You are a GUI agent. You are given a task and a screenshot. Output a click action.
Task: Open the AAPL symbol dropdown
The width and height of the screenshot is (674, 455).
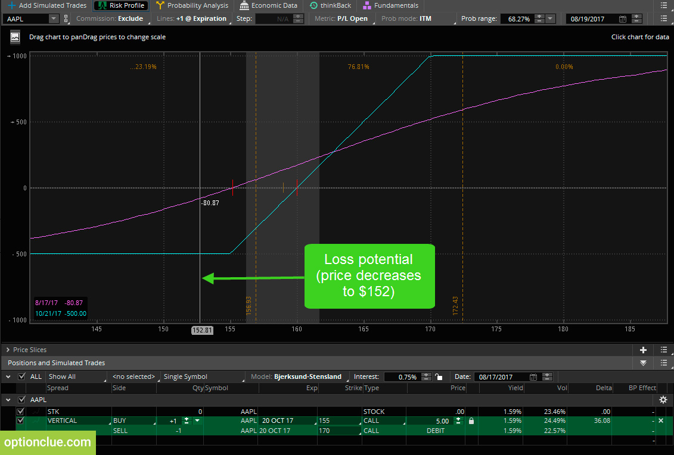click(53, 19)
